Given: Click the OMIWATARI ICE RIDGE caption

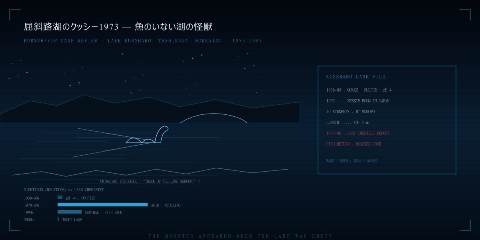Looking at the screenshot, I should [x=150, y=182].
